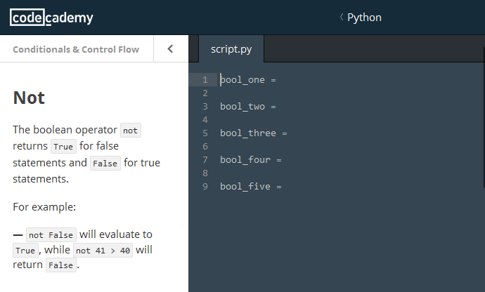485x292 pixels.
Task: Click line number 6 in the gutter
Action: coord(205,147)
